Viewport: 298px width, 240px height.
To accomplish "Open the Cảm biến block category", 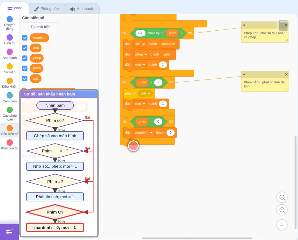I will point(10,97).
